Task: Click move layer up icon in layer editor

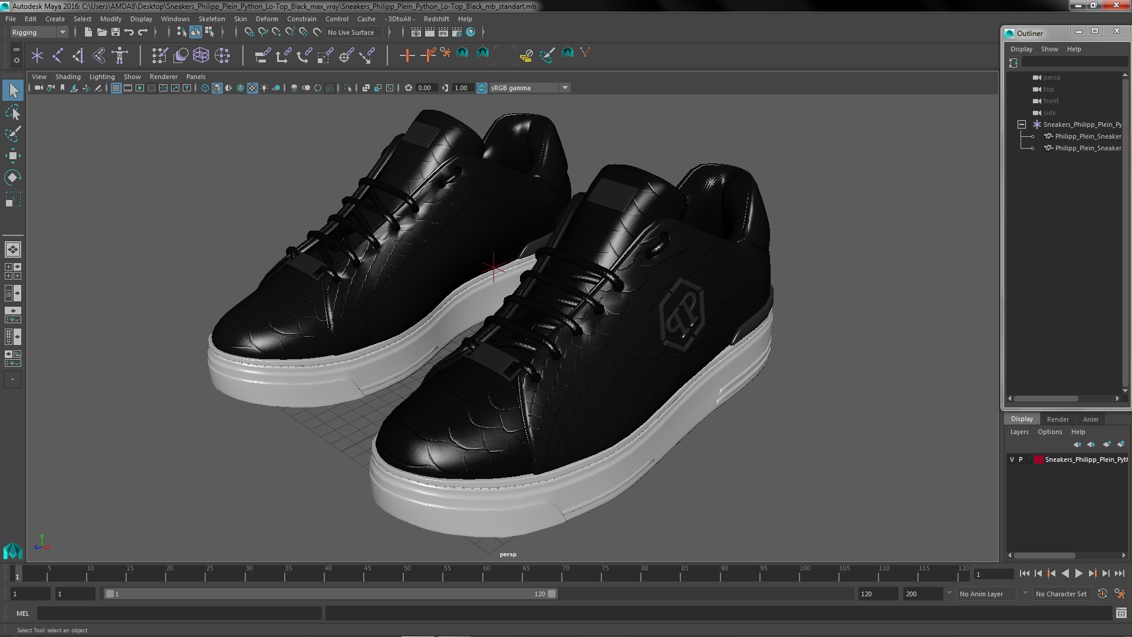Action: (x=1077, y=444)
